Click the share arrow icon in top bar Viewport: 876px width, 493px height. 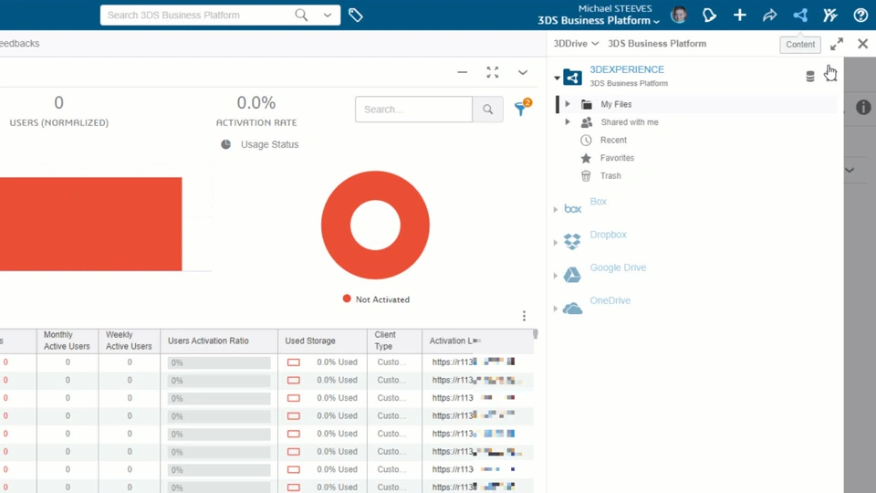coord(770,16)
